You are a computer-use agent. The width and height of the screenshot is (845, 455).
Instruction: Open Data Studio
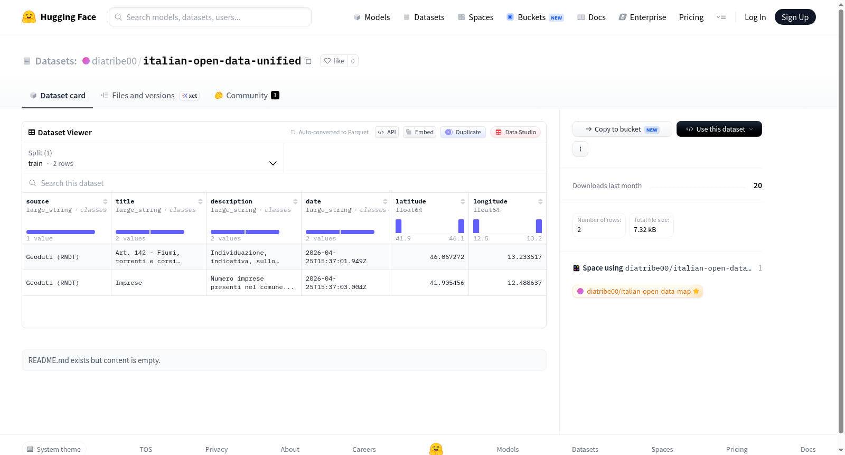coord(515,132)
